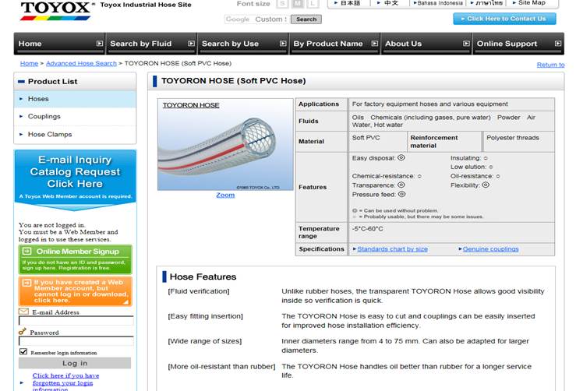This screenshot has height=391, width=576.
Task: Open By Product Name menu
Action: coord(334,44)
